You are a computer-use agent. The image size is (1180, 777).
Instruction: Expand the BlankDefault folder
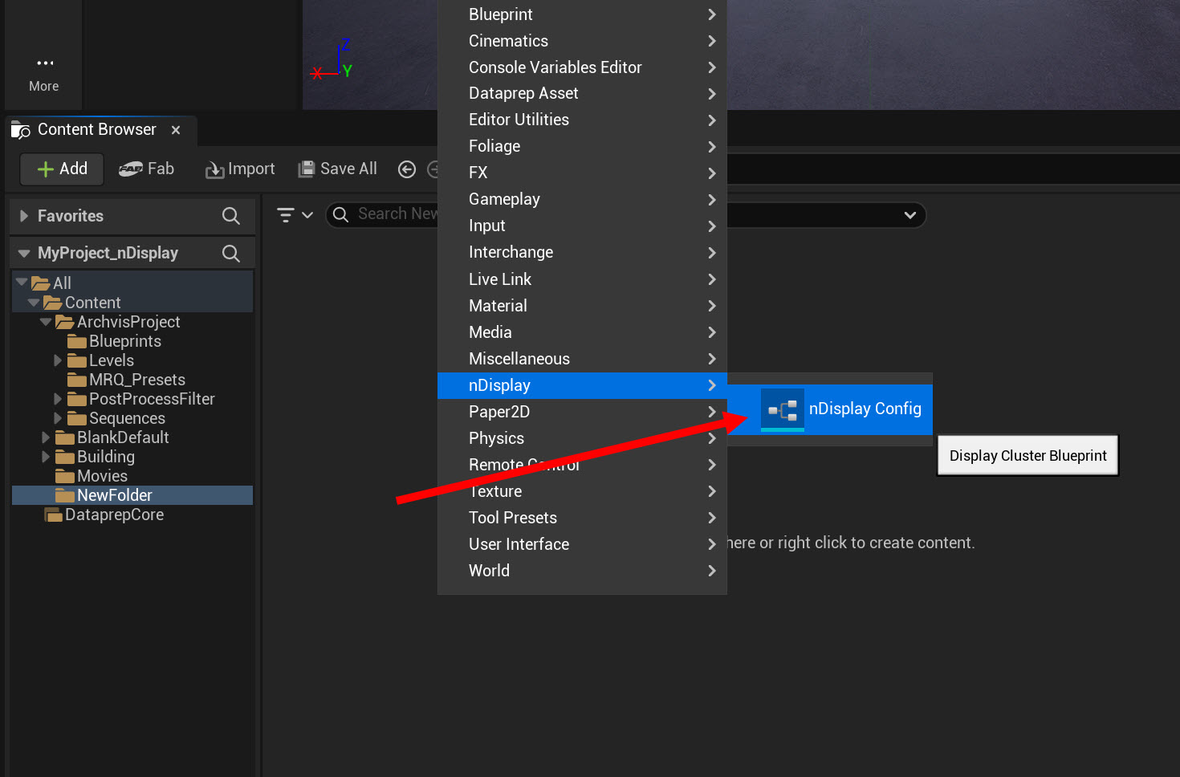point(46,437)
